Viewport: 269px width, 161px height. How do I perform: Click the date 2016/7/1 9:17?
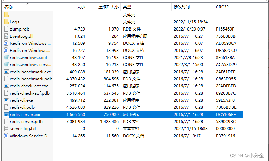187,136
